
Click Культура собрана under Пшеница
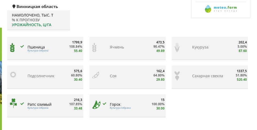click(x=38, y=51)
